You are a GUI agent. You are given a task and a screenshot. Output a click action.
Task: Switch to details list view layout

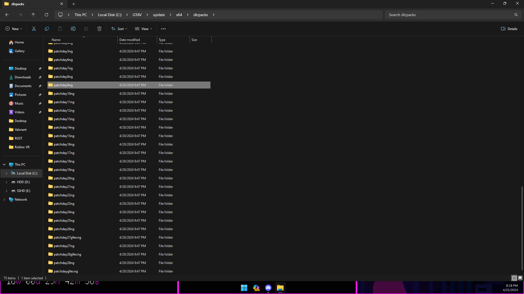[x=514, y=278]
